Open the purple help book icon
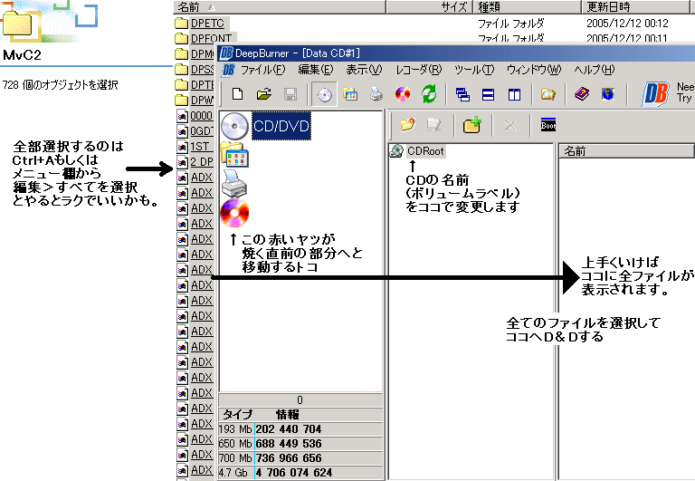 [582, 93]
